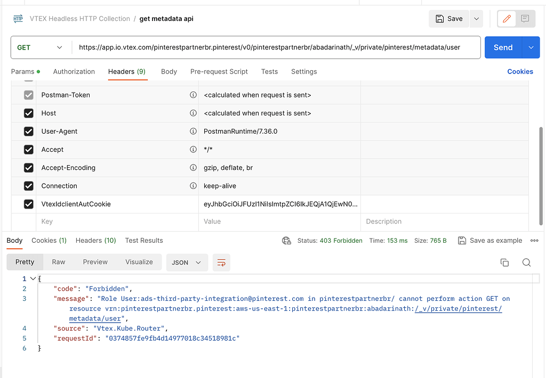Click the headers table vertical scrollbar
546x378 pixels.
pyautogui.click(x=541, y=176)
